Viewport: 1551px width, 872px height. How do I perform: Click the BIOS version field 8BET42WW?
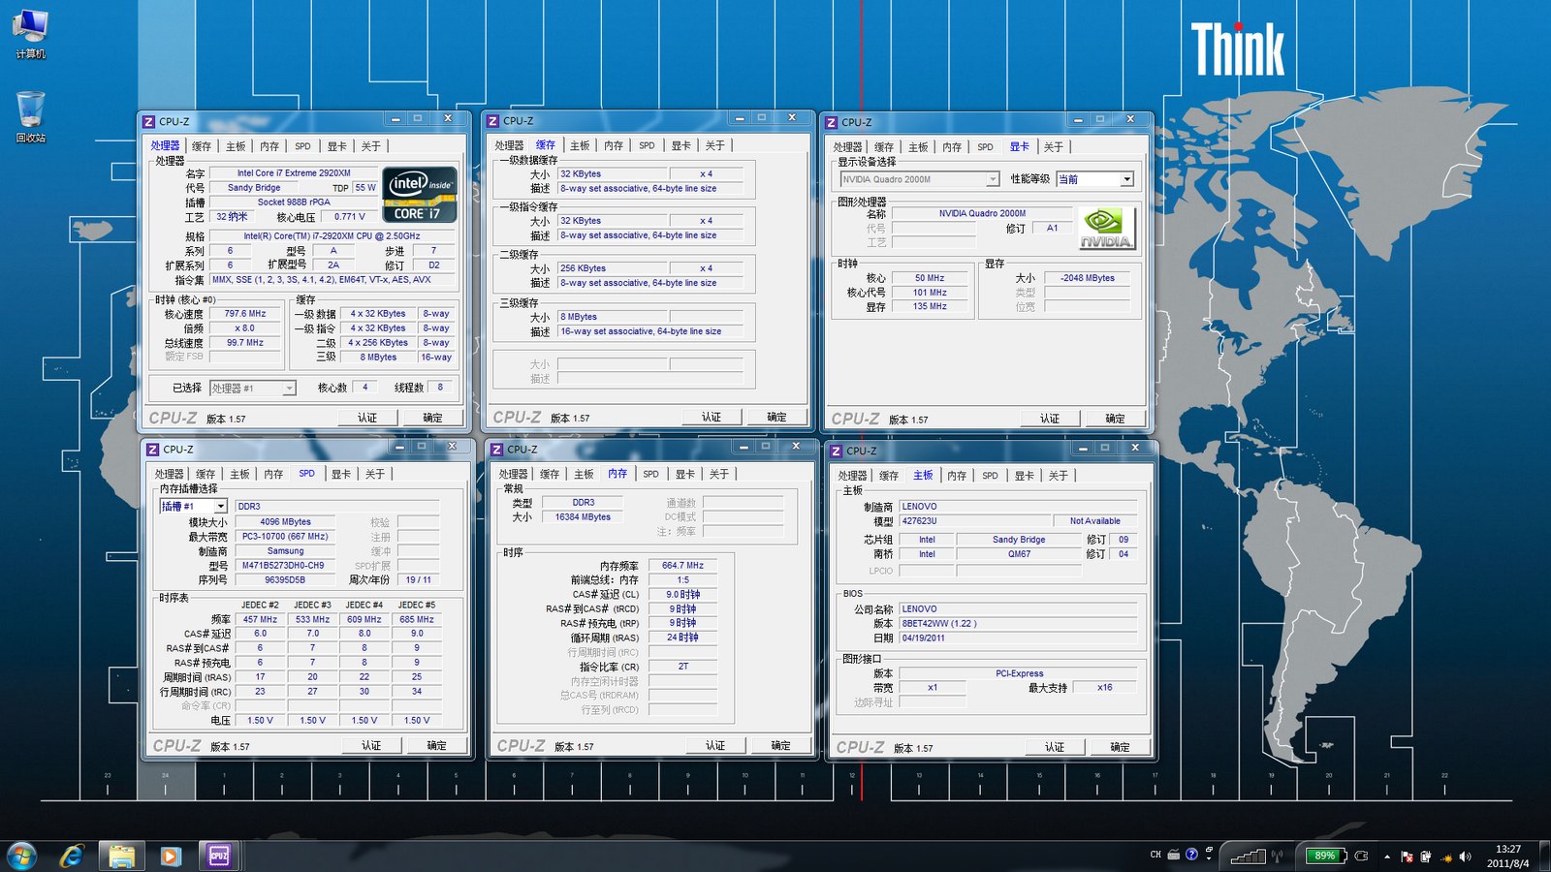tap(1018, 624)
